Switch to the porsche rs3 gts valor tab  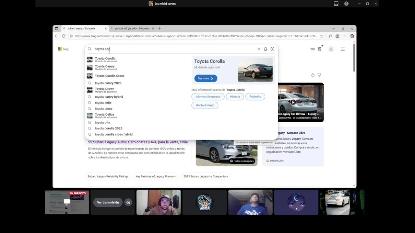(x=132, y=28)
